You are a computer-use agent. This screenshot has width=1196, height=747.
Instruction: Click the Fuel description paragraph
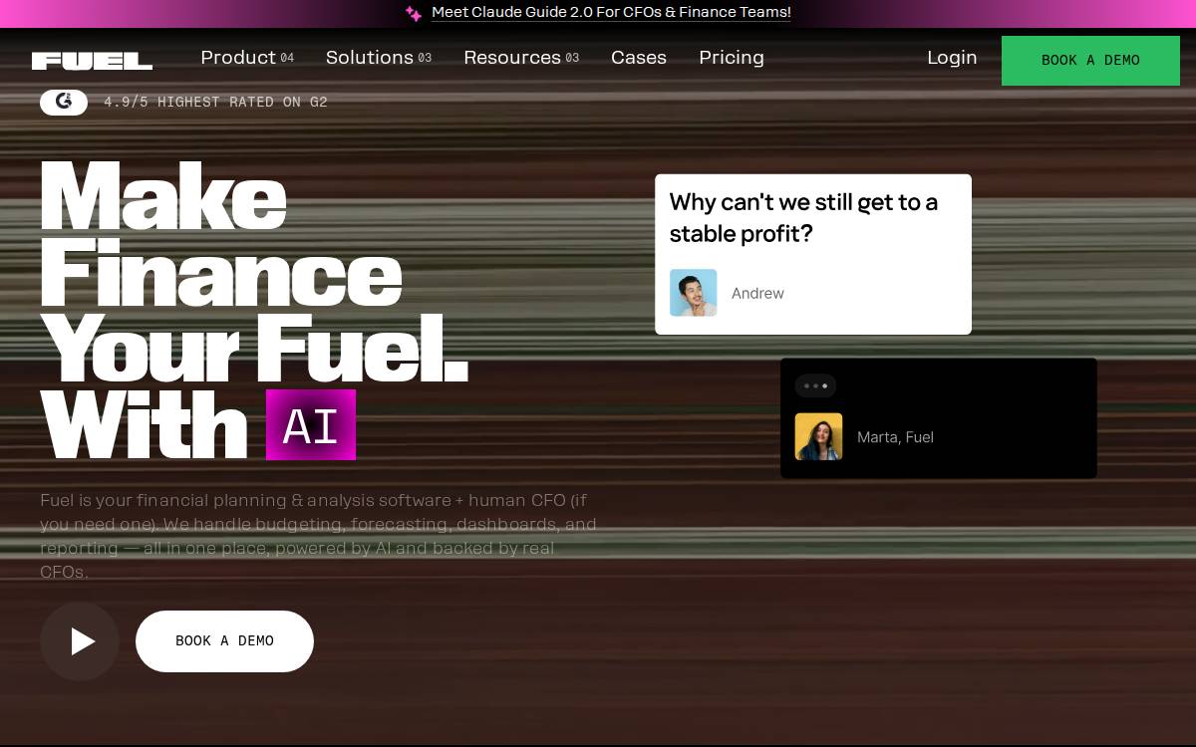click(x=319, y=536)
